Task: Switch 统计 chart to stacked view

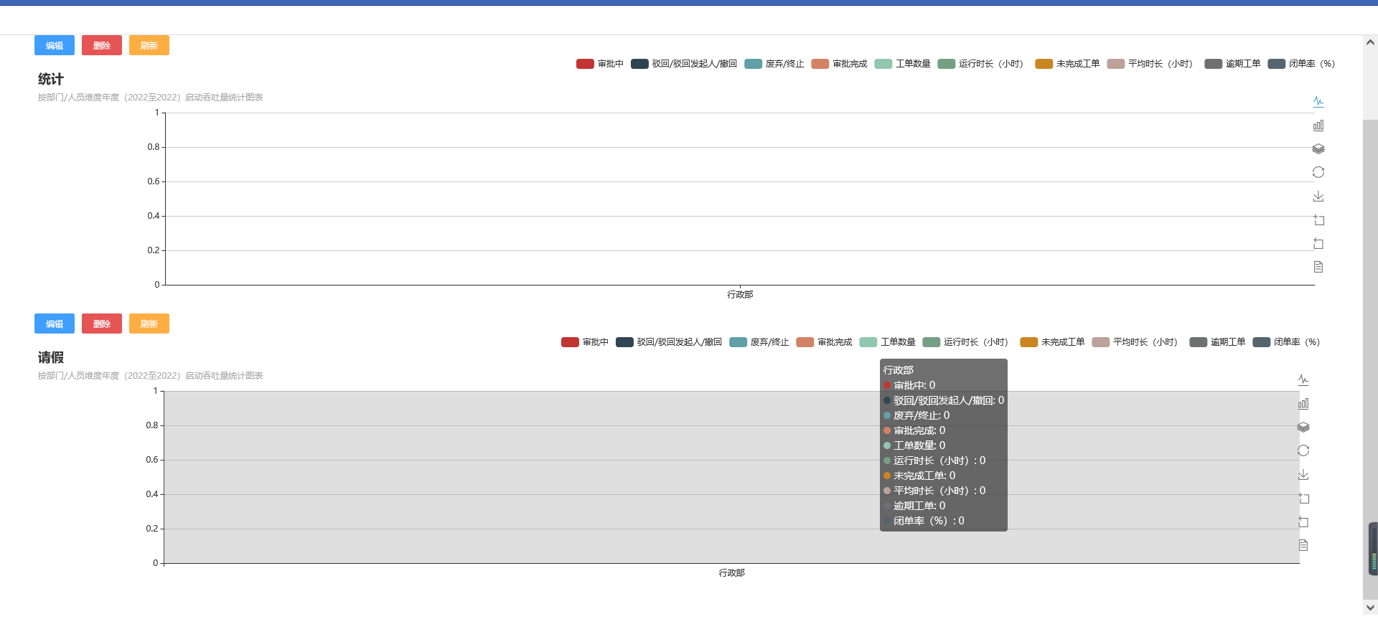Action: pyautogui.click(x=1318, y=149)
